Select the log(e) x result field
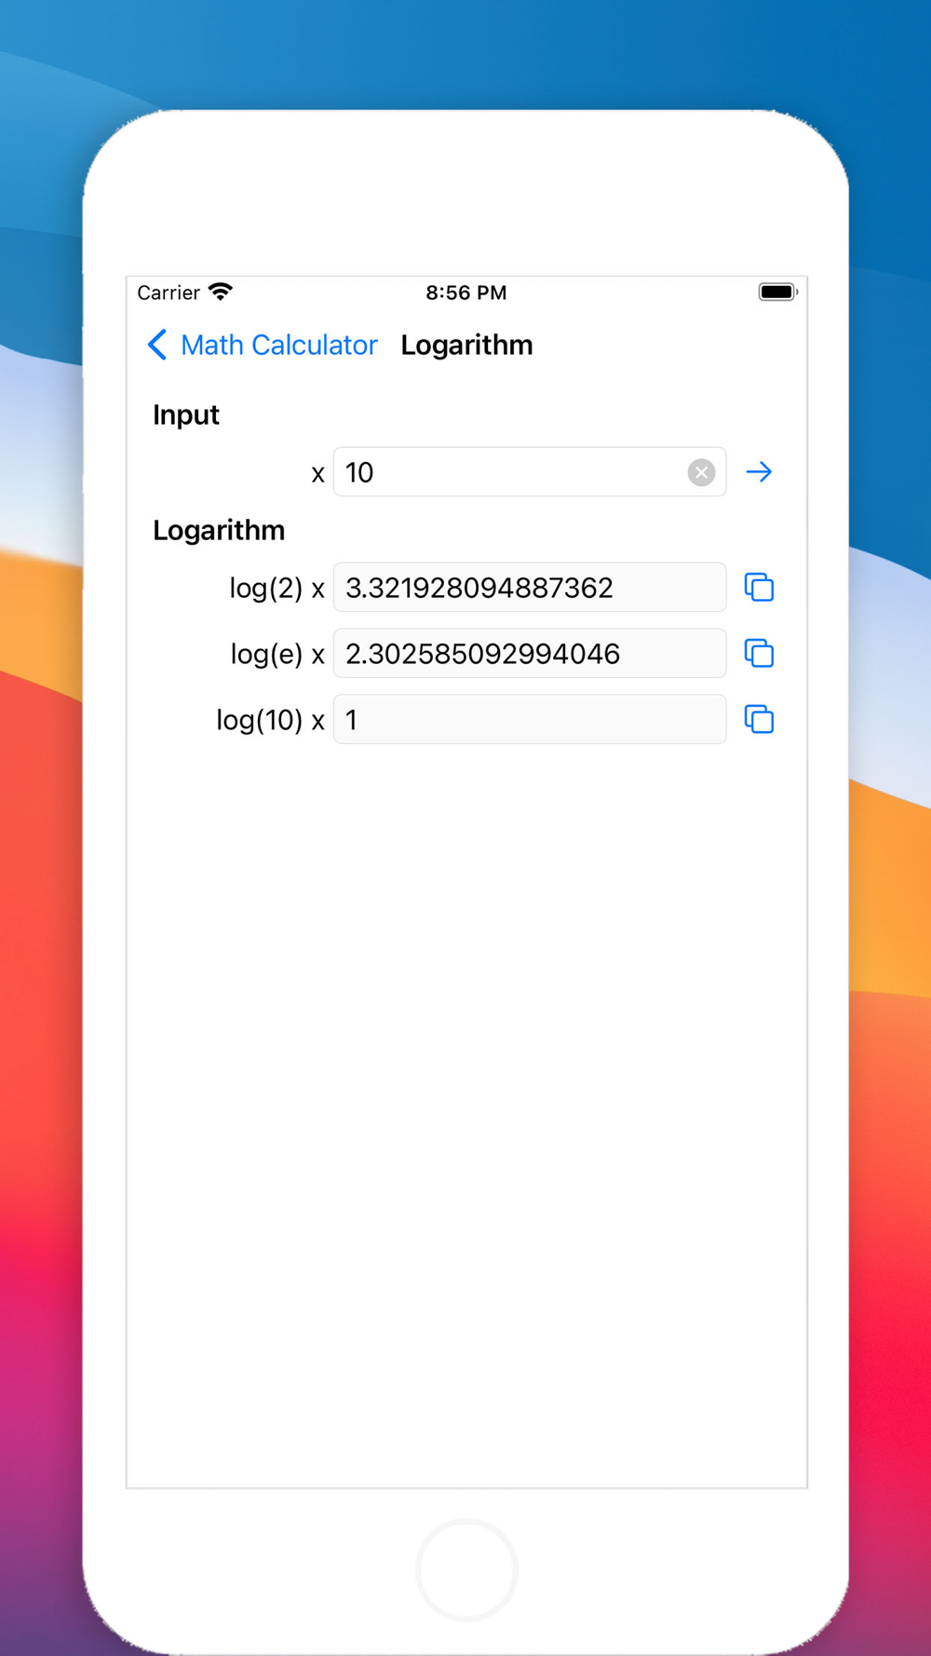The height and width of the screenshot is (1656, 931). pyautogui.click(x=530, y=654)
